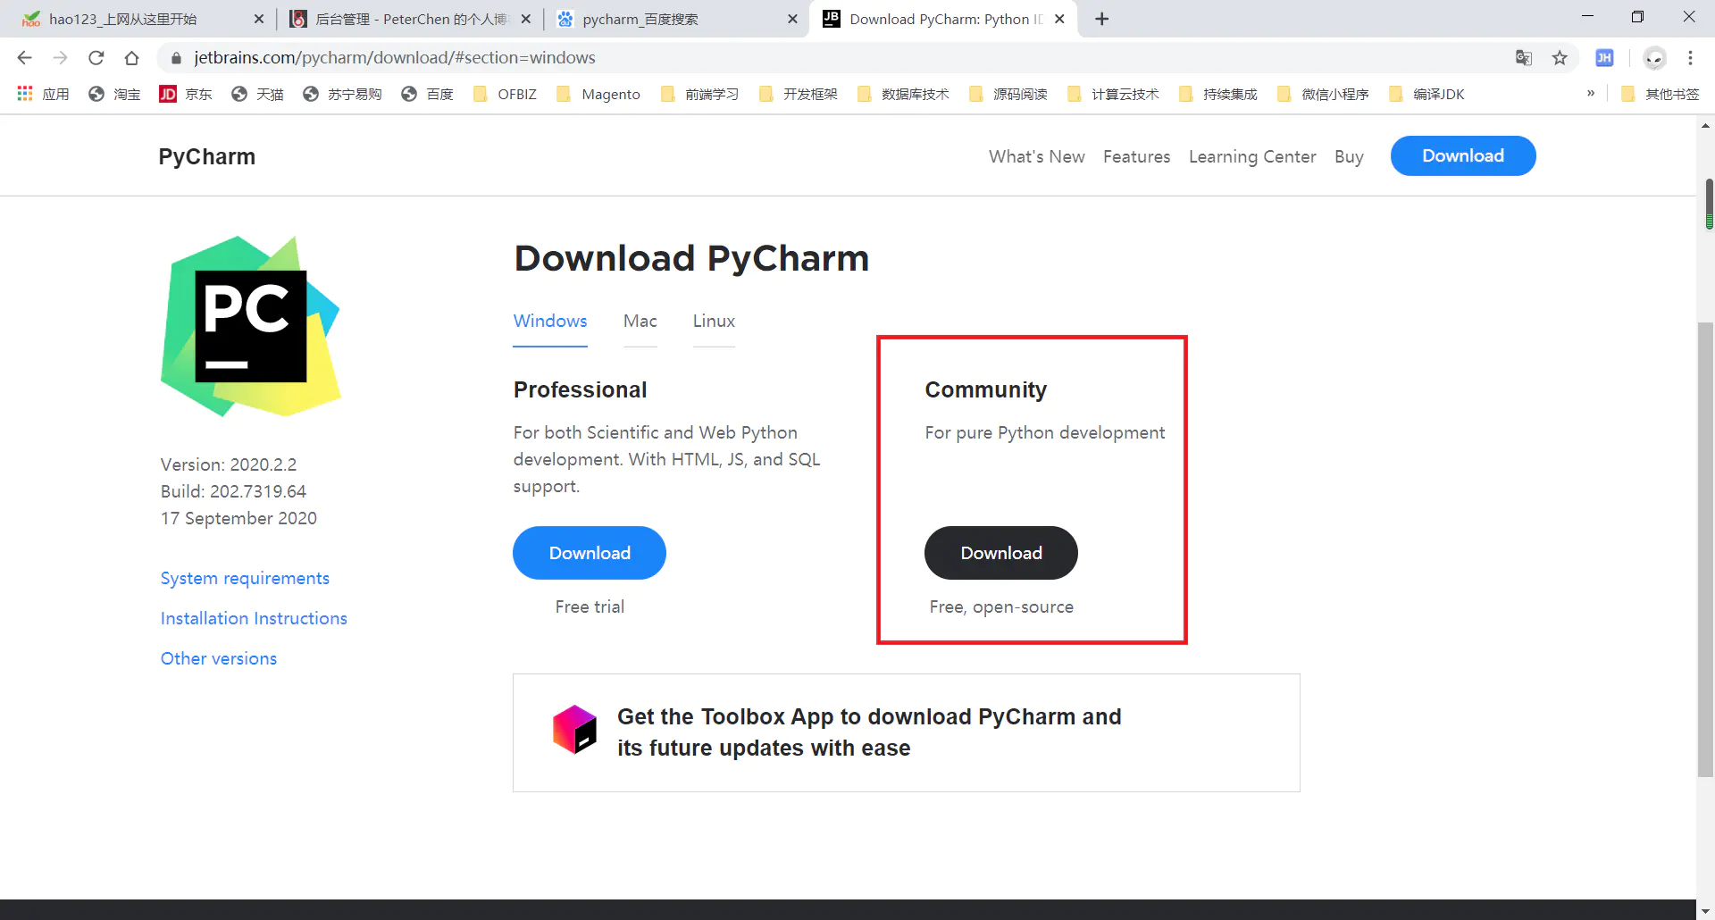
Task: Switch to the pycharm_百度搜索 tab
Action: click(676, 19)
